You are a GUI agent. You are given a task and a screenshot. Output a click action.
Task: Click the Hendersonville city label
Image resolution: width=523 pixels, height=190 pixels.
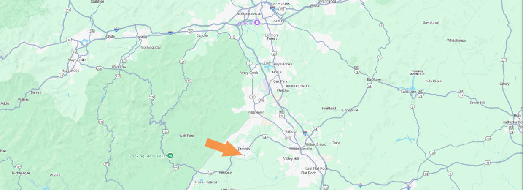[300, 149]
